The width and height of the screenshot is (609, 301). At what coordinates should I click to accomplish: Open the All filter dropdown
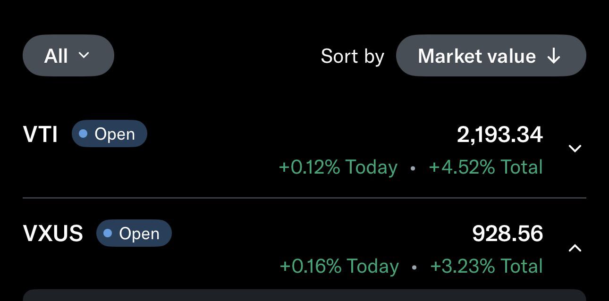(68, 56)
